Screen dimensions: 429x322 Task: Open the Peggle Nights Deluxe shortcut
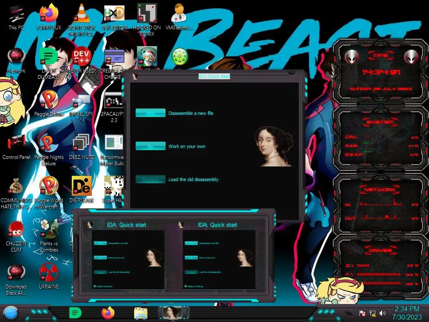tap(49, 150)
